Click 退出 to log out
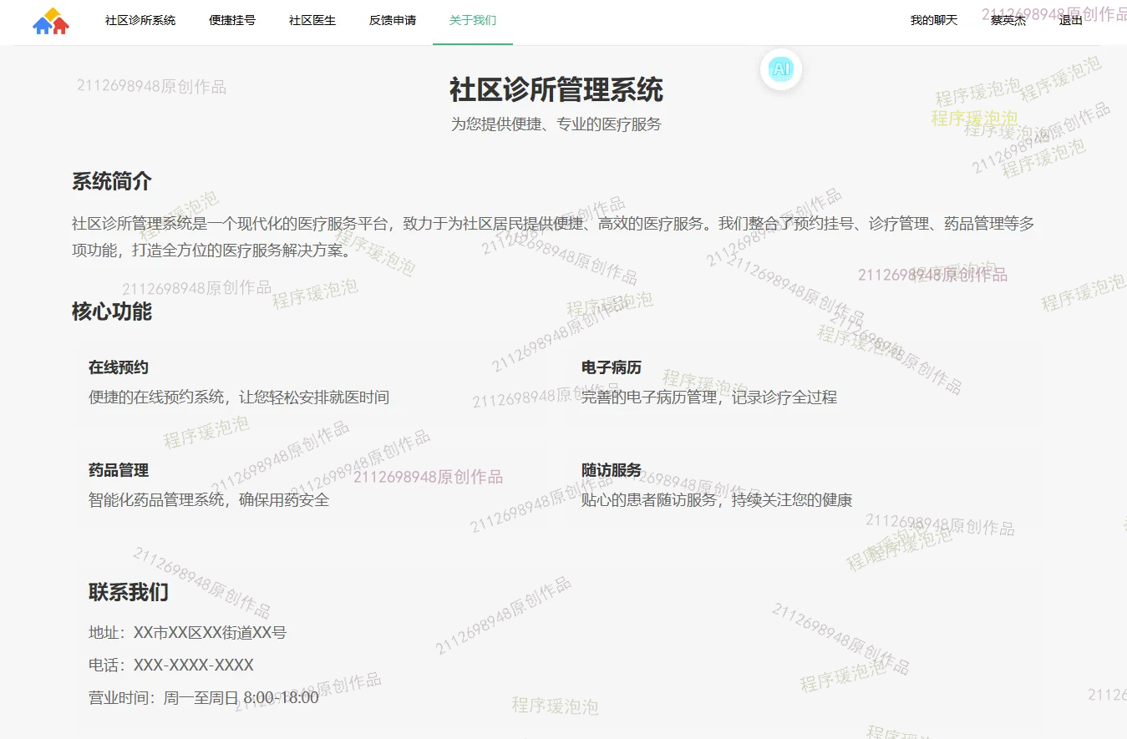The image size is (1127, 739). pos(1071,20)
